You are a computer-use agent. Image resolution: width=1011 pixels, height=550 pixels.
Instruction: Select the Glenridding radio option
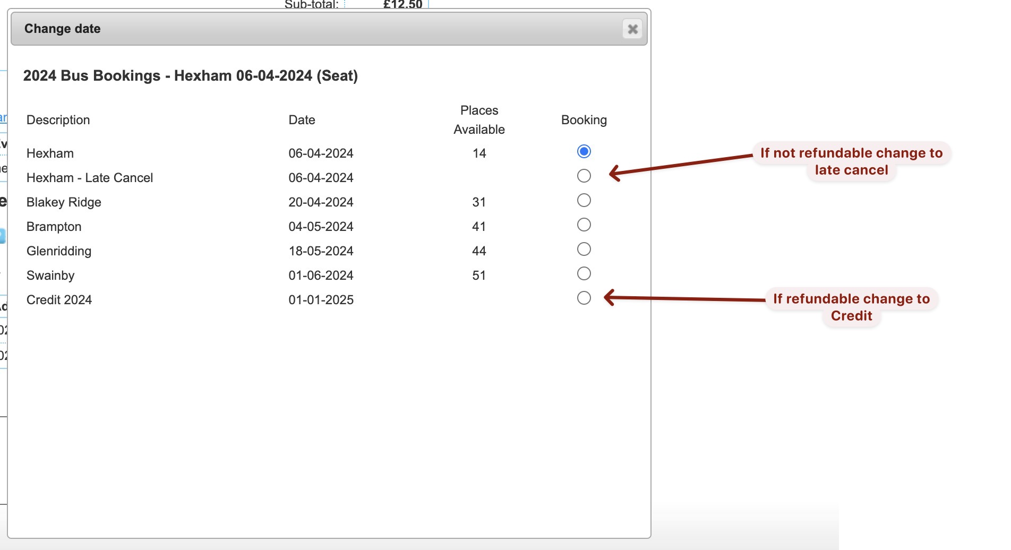tap(584, 249)
